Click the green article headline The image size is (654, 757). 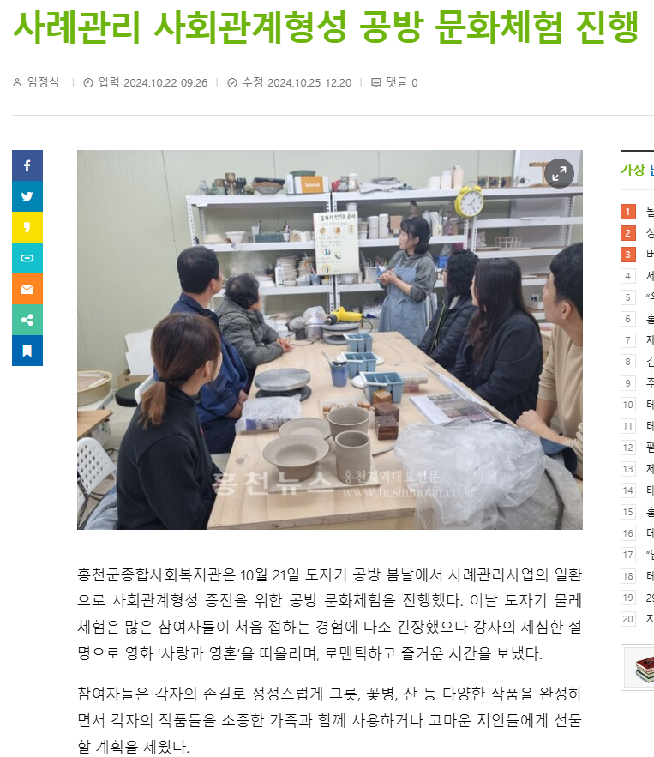327,27
